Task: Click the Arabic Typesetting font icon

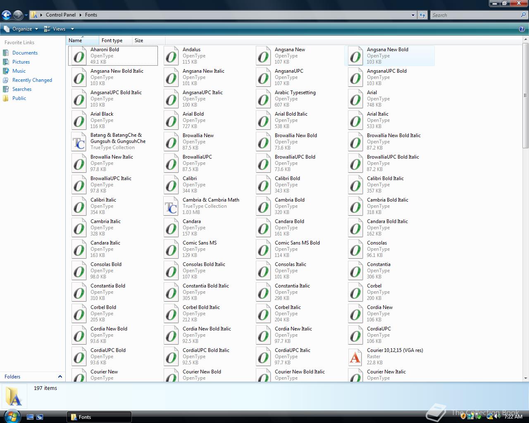Action: (263, 99)
